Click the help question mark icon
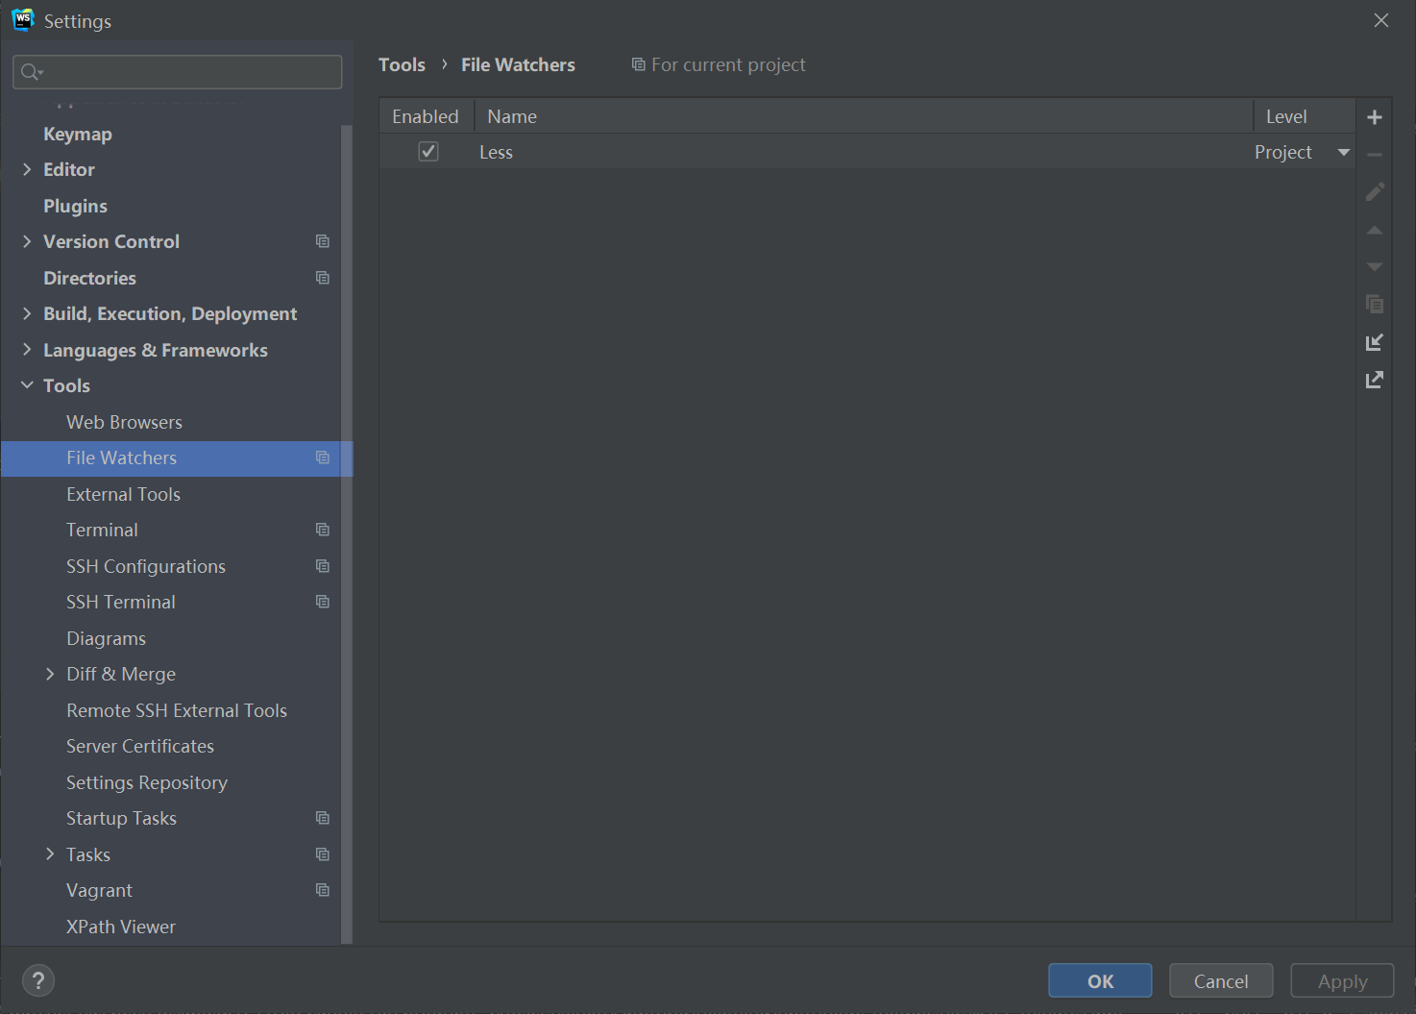Image resolution: width=1416 pixels, height=1014 pixels. point(38,980)
